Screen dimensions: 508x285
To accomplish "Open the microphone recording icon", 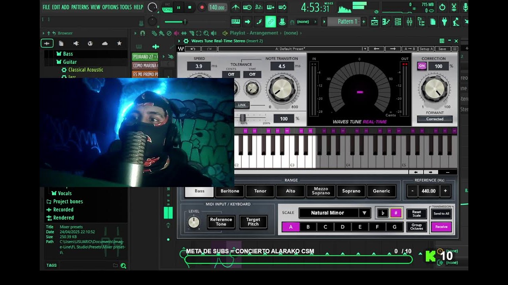I will pyautogui.click(x=466, y=7).
